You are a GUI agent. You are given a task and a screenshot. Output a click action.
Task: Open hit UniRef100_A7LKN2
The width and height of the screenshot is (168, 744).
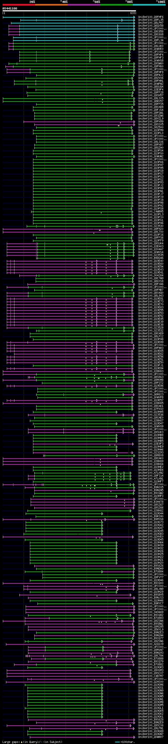point(151,473)
